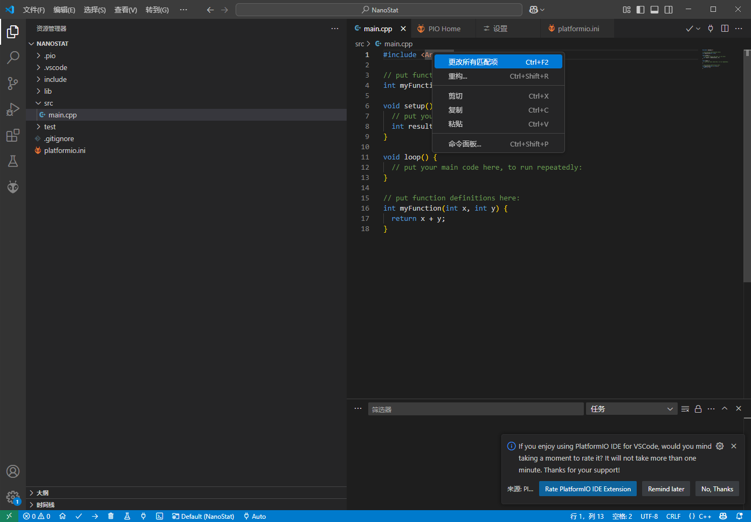751x522 pixels.
Task: Open the 任务 output channel dropdown
Action: [631, 409]
